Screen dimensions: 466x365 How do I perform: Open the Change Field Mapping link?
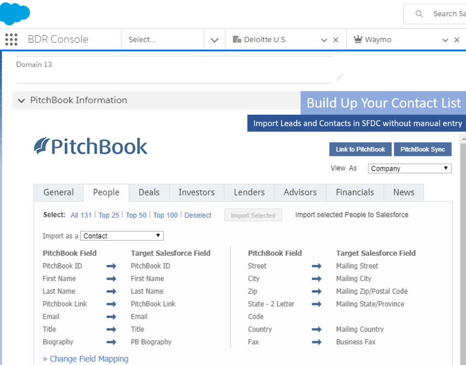click(x=85, y=359)
